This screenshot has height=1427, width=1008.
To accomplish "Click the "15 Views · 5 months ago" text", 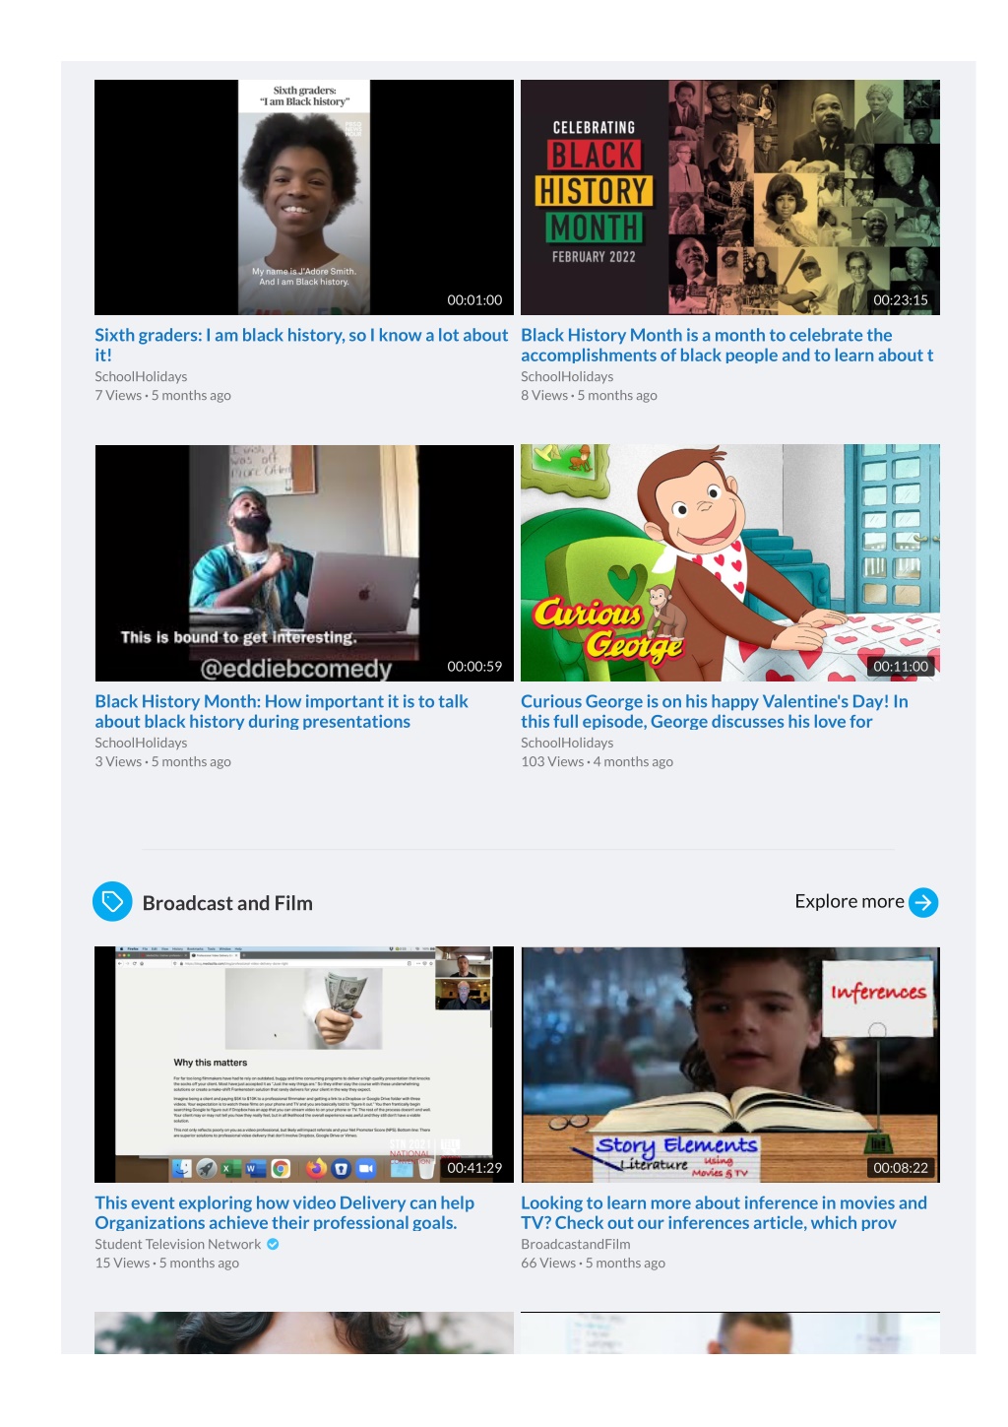I will click(x=166, y=1263).
